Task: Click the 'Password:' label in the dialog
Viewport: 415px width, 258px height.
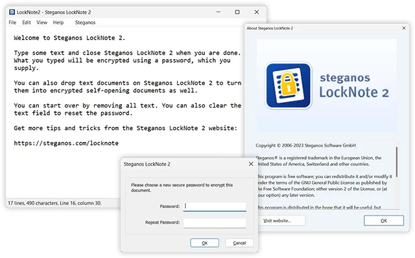Action: coord(170,206)
